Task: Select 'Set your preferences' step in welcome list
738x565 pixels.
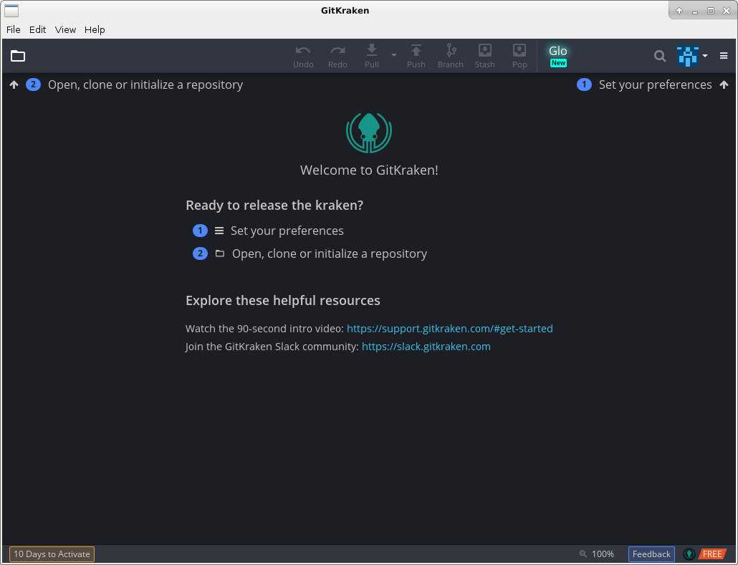Action: pos(287,231)
